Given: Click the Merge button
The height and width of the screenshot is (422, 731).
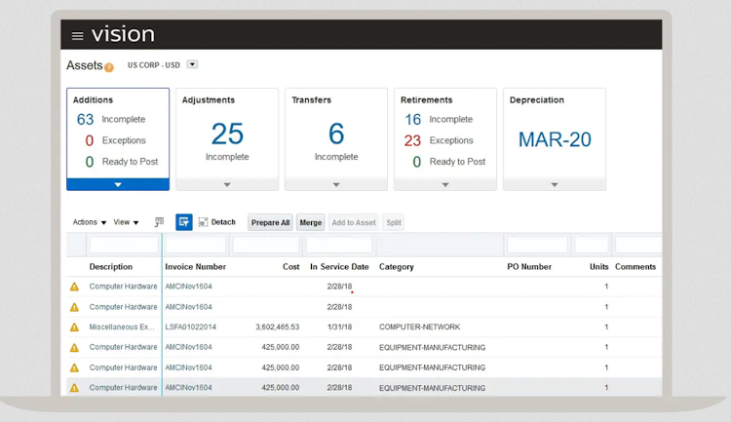Looking at the screenshot, I should click(x=311, y=222).
